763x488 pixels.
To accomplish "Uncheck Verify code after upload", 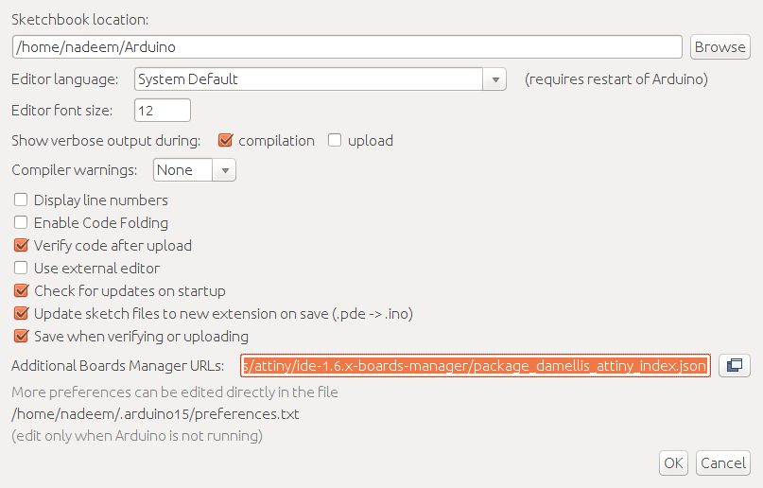I will (21, 245).
